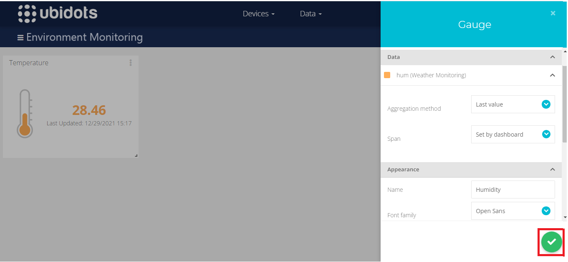Open Temperature widget three-dot options menu
The height and width of the screenshot is (262, 568).
tap(131, 63)
